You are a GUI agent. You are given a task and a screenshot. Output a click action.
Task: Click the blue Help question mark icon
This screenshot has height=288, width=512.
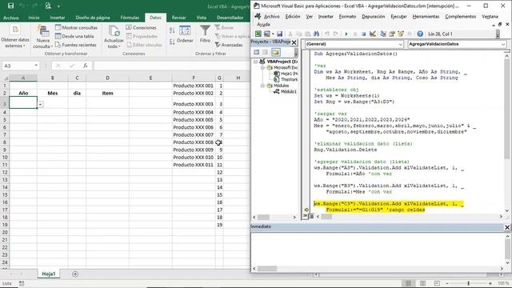click(x=420, y=34)
